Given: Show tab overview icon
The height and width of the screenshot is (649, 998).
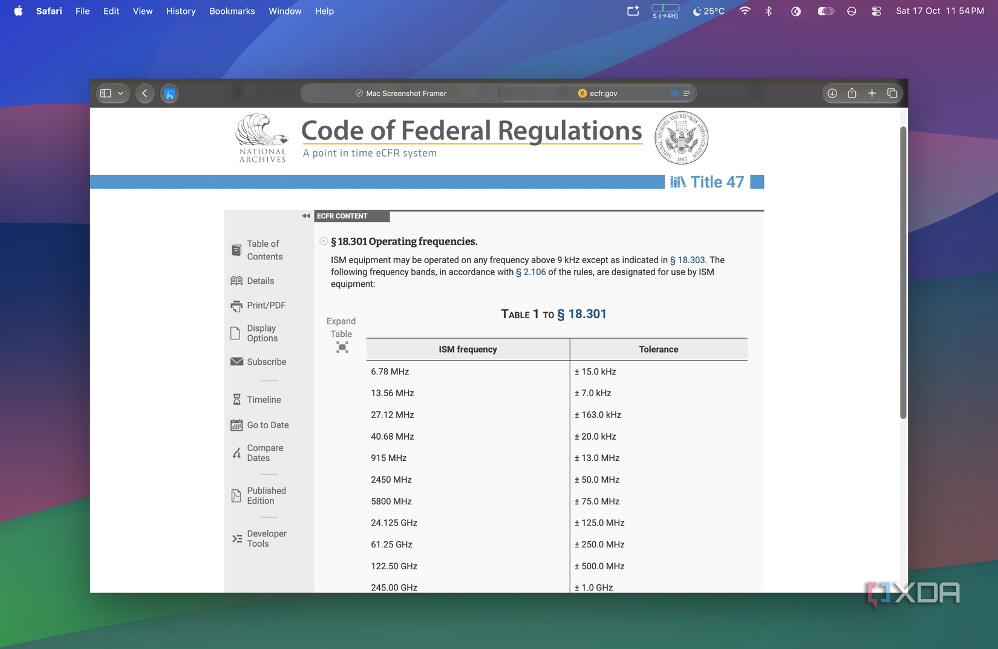Looking at the screenshot, I should point(892,93).
